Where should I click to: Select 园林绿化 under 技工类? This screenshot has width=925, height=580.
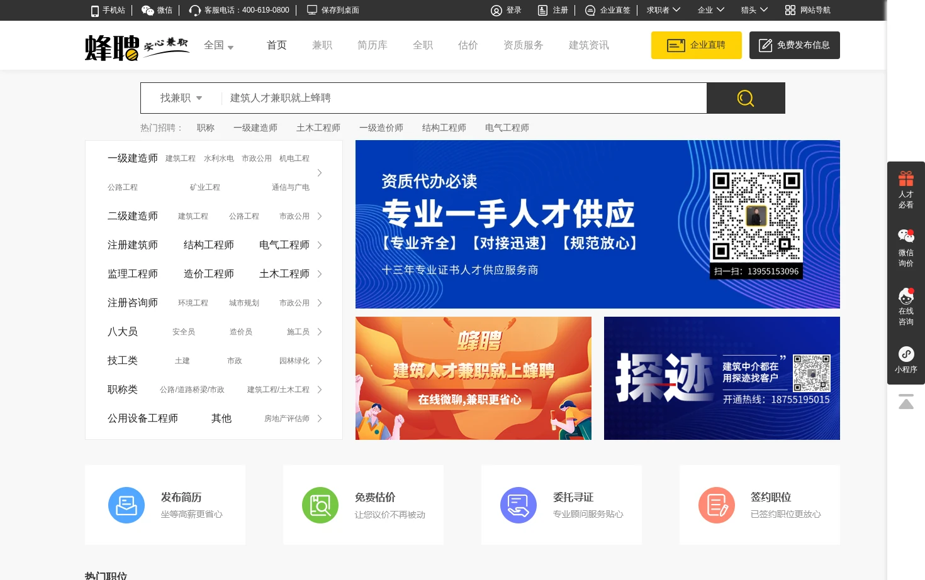294,361
